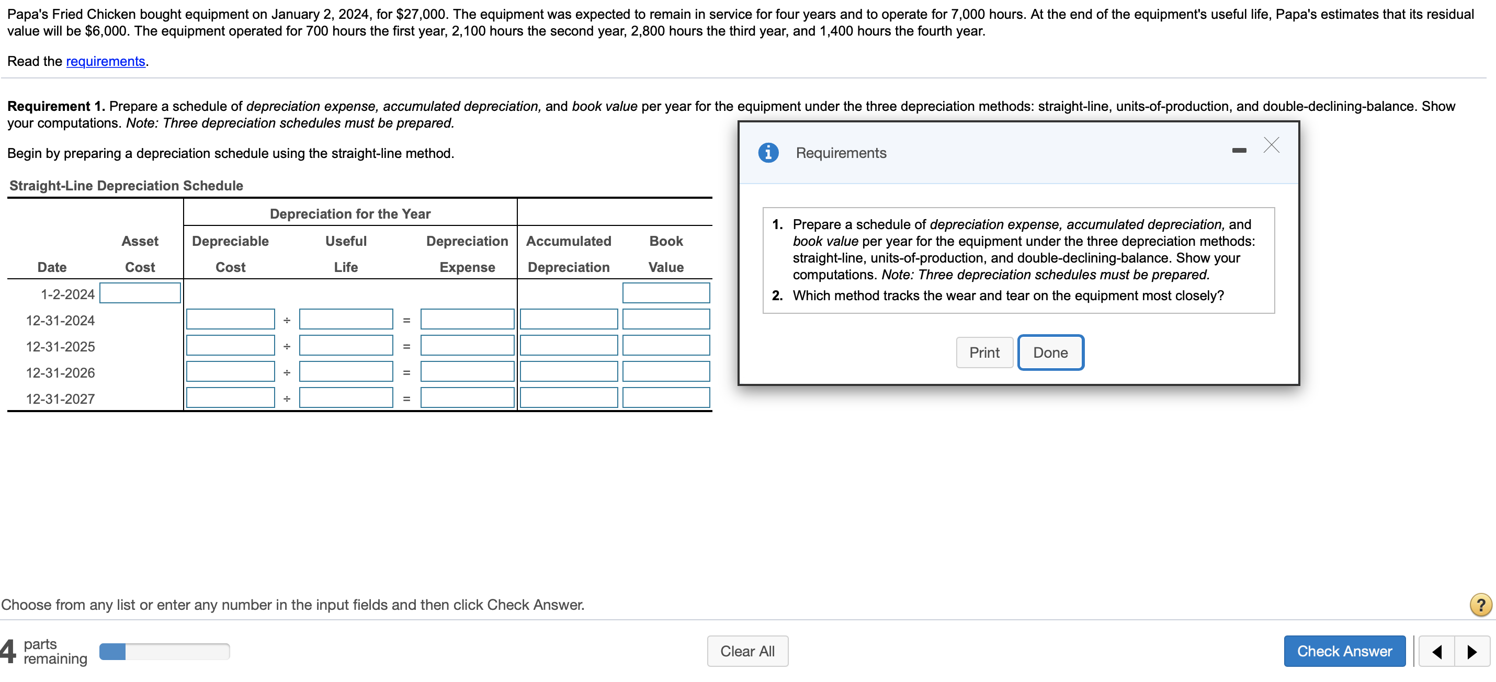Go to next question with right arrow
Screen dimensions: 1496x682
coord(1472,651)
